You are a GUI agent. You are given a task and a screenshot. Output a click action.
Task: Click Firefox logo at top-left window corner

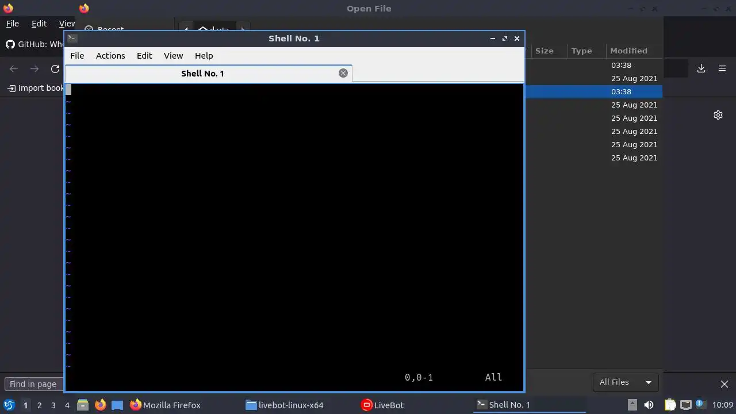pos(8,9)
